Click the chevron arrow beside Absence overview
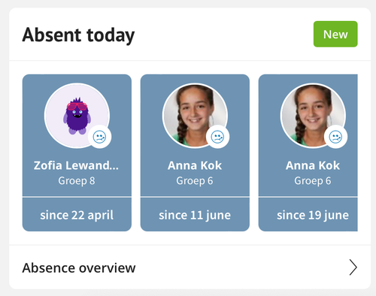 (353, 267)
